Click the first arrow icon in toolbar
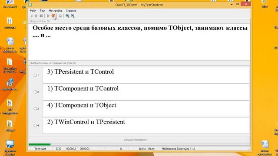The height and width of the screenshot is (156, 278). (x=31, y=16)
